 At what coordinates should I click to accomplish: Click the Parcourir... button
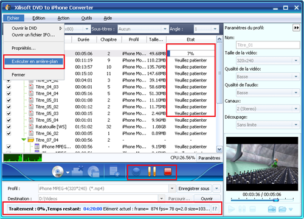click(179, 199)
